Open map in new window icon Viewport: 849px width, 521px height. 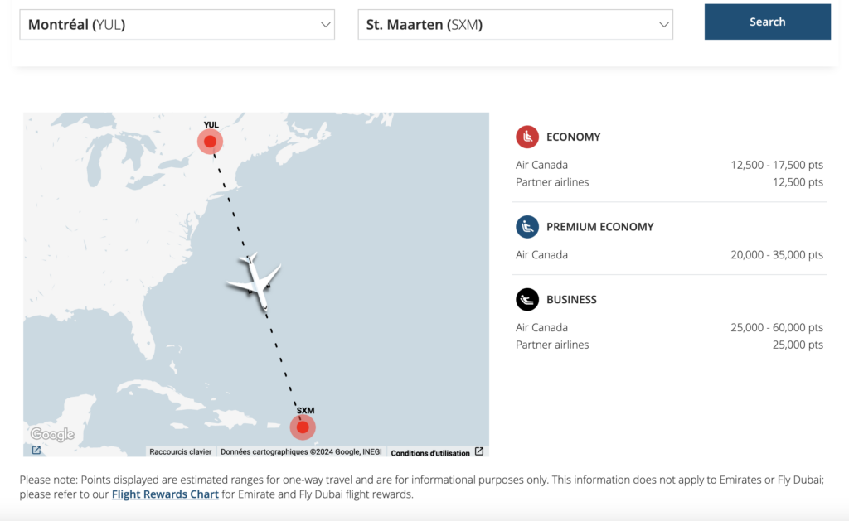[36, 451]
